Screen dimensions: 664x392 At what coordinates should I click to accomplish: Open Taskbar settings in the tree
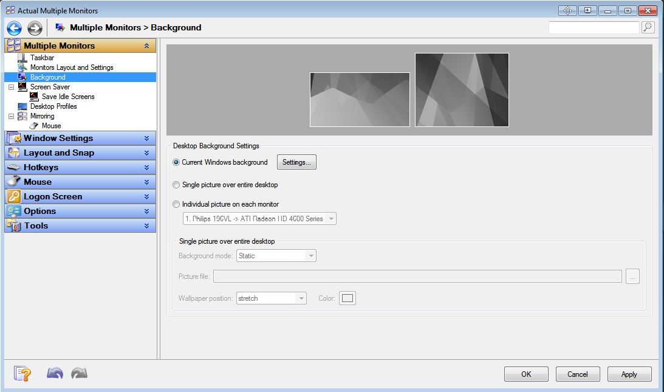click(x=42, y=58)
